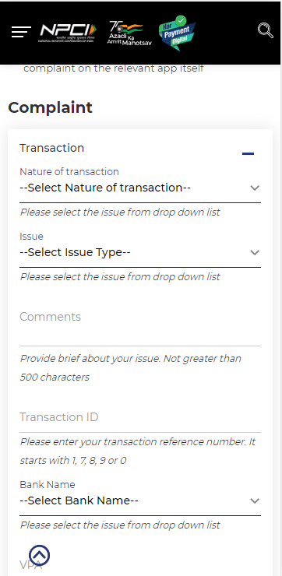Click the Issue dropdown chevron arrow

pyautogui.click(x=255, y=253)
